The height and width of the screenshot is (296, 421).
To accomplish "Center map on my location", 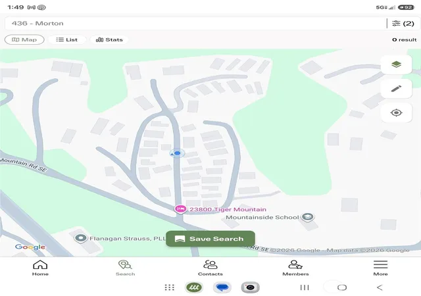I will click(396, 112).
